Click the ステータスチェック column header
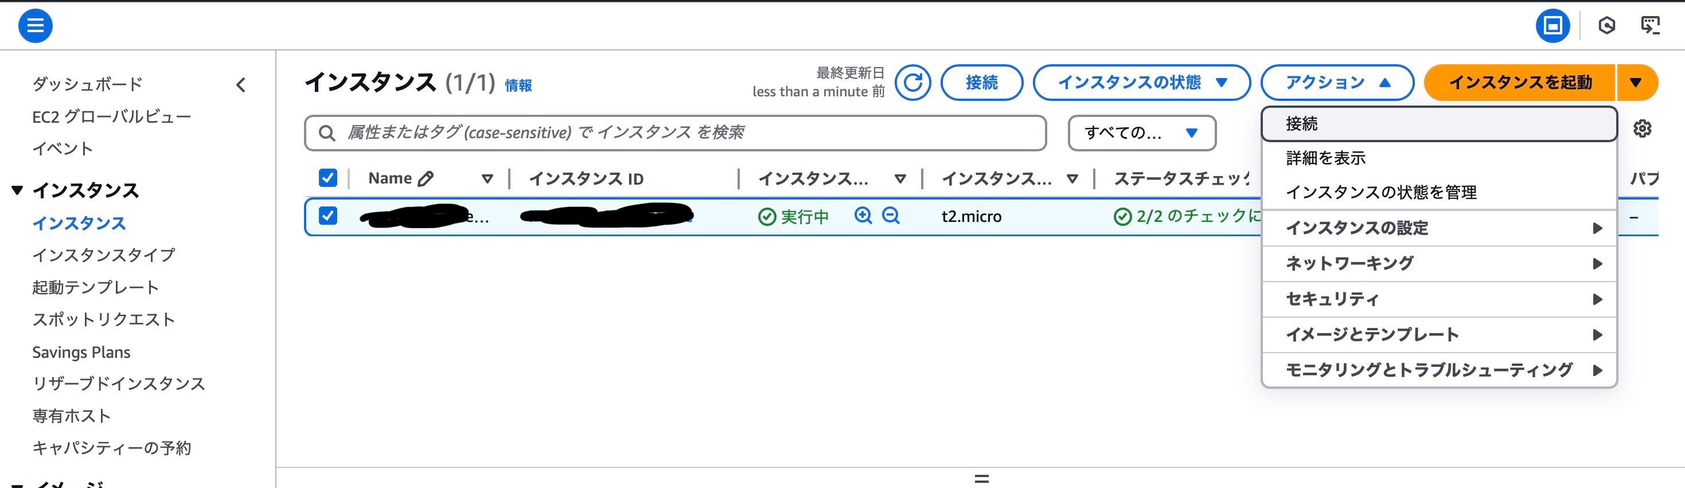The width and height of the screenshot is (1685, 488). 1182,178
